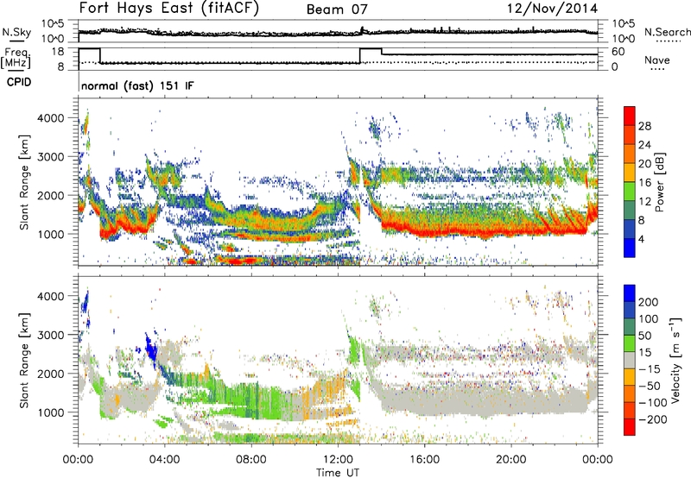Click the 'Slant Range [km]' label of the power plot
This screenshot has width=691, height=478.
click(x=24, y=182)
